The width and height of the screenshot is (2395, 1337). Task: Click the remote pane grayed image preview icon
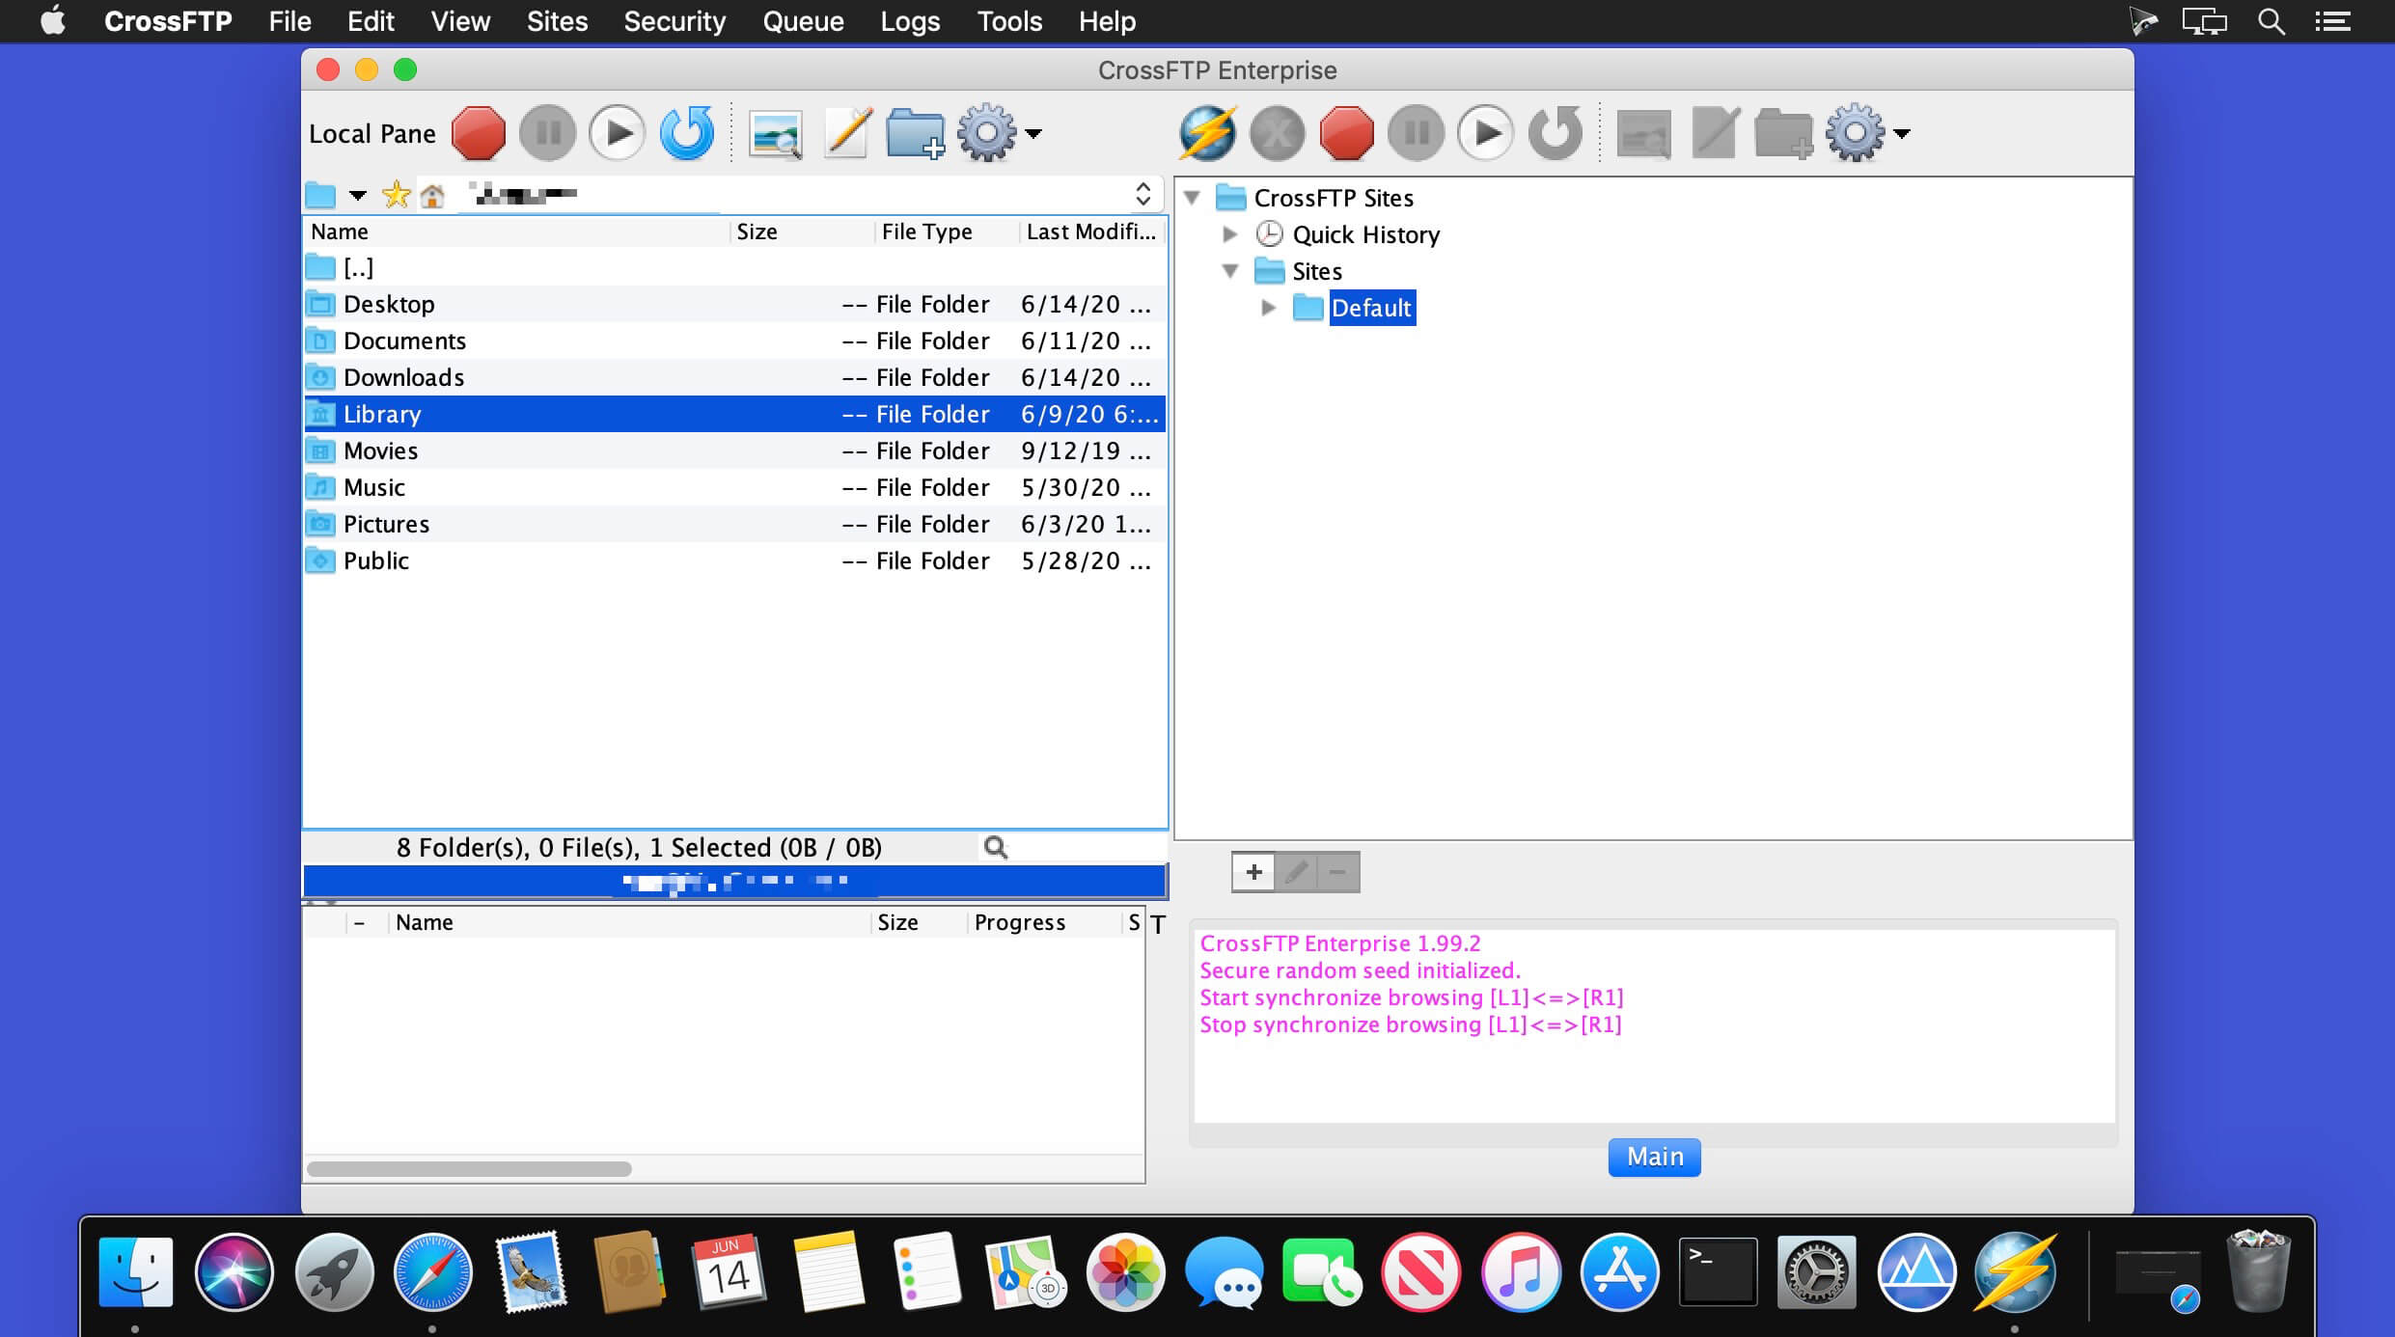point(1644,133)
